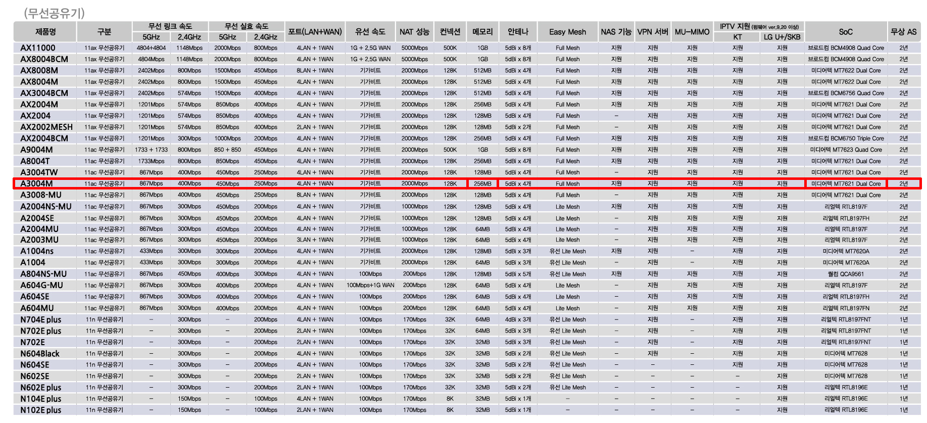Click 브로드컴 BCM6750 Triple Core cell
The height and width of the screenshot is (423, 927).
(x=846, y=138)
